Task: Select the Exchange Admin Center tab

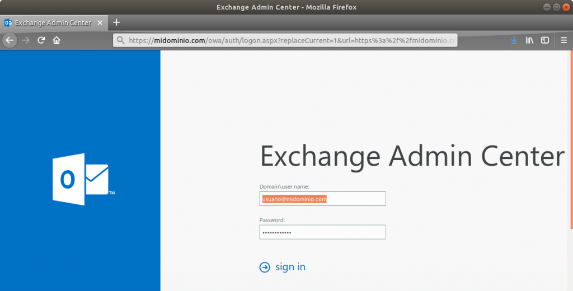Action: click(54, 23)
